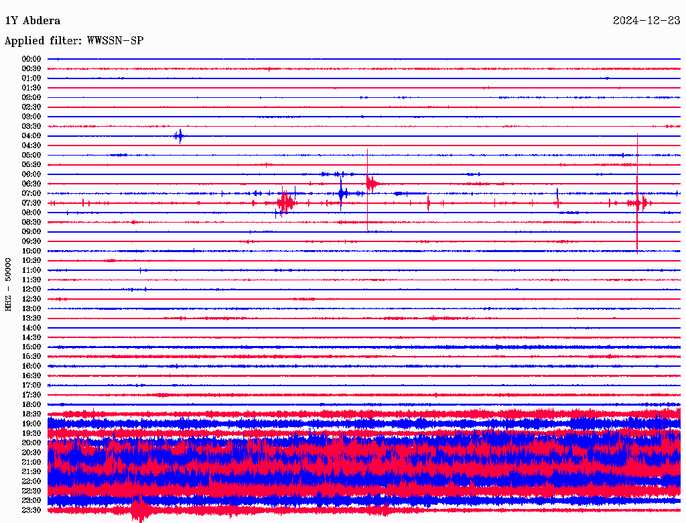686x523 pixels.
Task: Select the 05:30 time label
Action: coord(31,165)
